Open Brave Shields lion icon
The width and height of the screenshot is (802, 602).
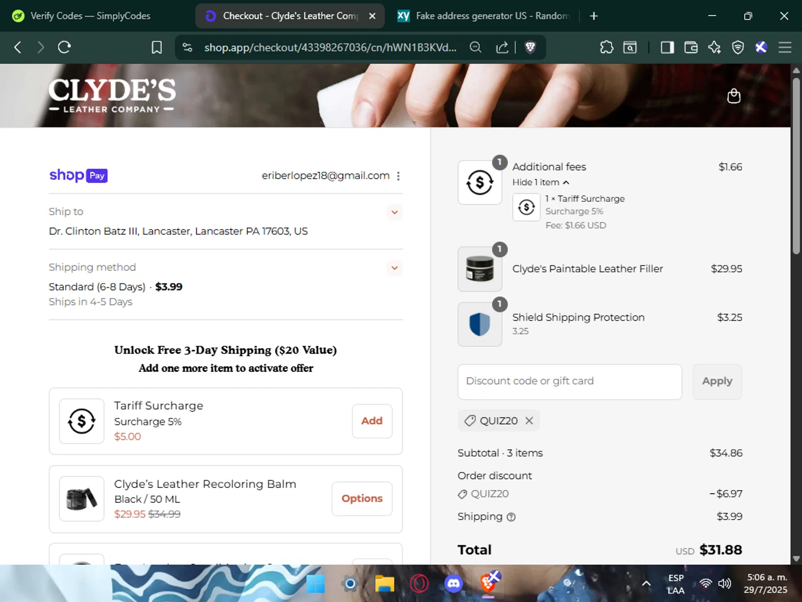530,48
